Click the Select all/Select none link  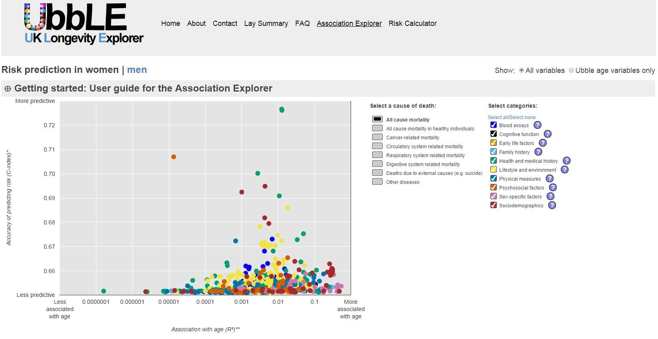511,117
